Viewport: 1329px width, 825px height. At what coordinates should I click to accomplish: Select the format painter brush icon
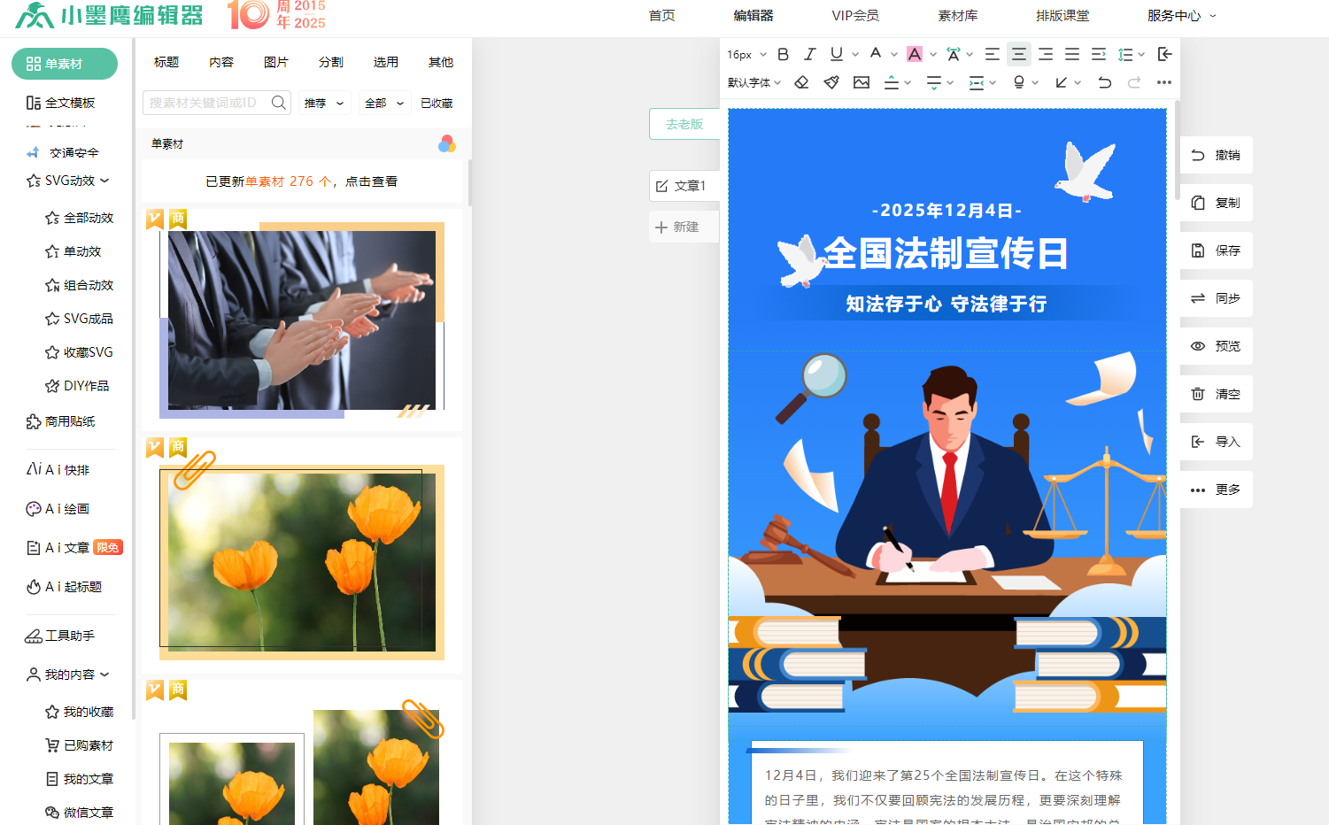point(831,82)
